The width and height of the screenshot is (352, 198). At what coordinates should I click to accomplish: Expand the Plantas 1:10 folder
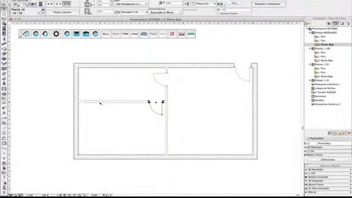coord(310,80)
